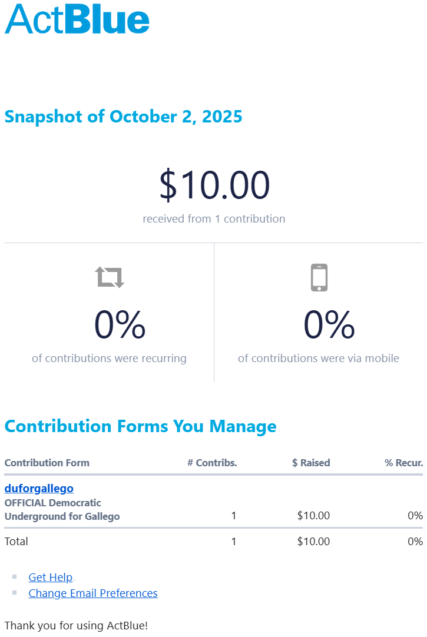Click the 0% via mobile figure
The height and width of the screenshot is (637, 427).
pyautogui.click(x=329, y=326)
